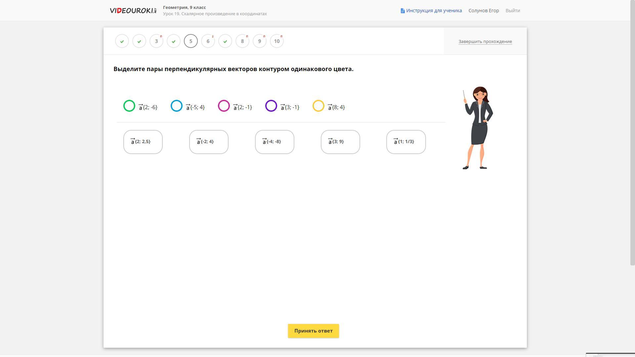Click the vector {-4; -8} card

[x=275, y=142]
